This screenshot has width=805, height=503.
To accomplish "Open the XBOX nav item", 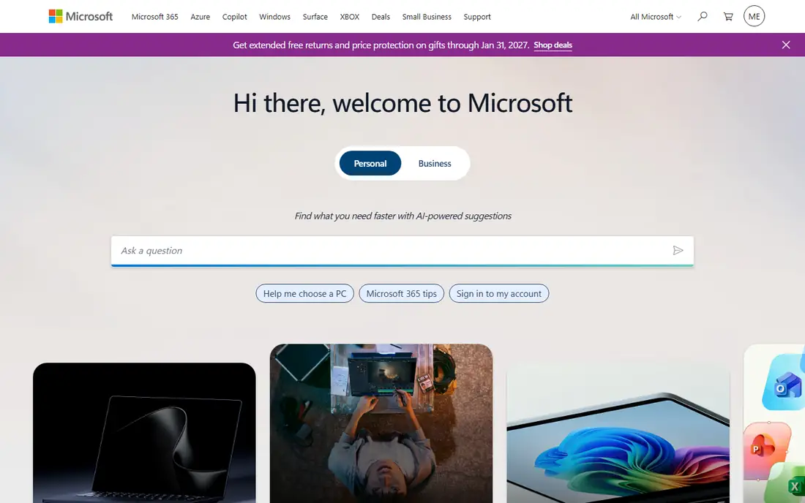I will 350,16.
